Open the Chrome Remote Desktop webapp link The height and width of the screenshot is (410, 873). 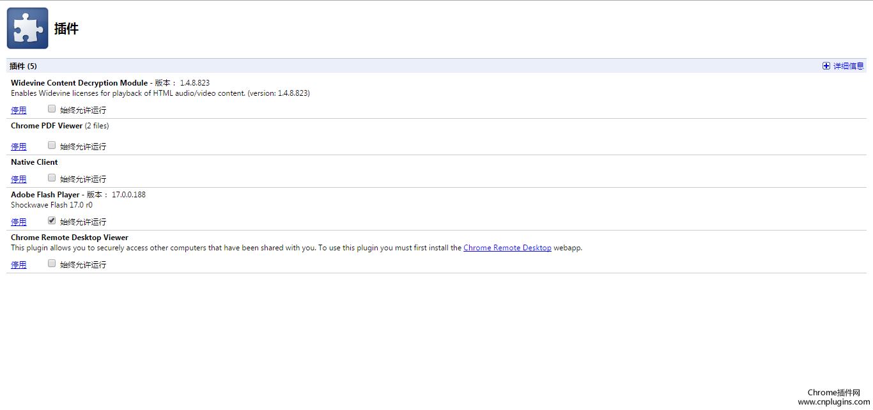507,248
